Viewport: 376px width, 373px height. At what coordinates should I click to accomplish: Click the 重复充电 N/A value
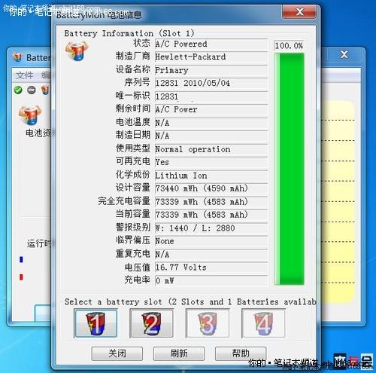[x=211, y=255]
